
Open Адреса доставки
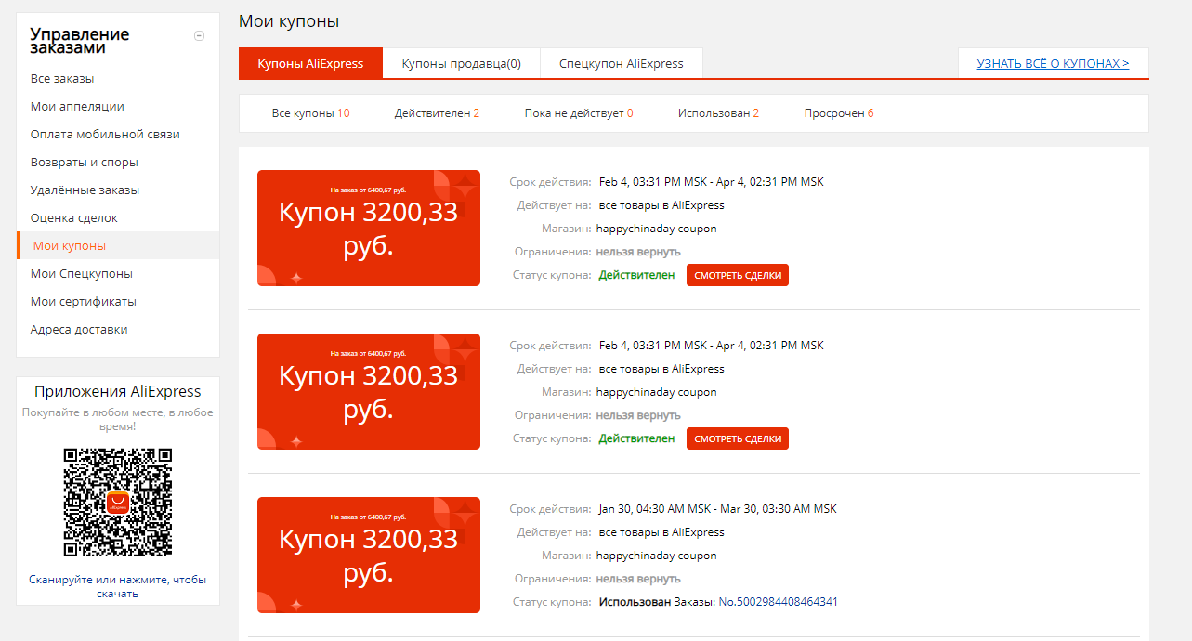pos(79,330)
